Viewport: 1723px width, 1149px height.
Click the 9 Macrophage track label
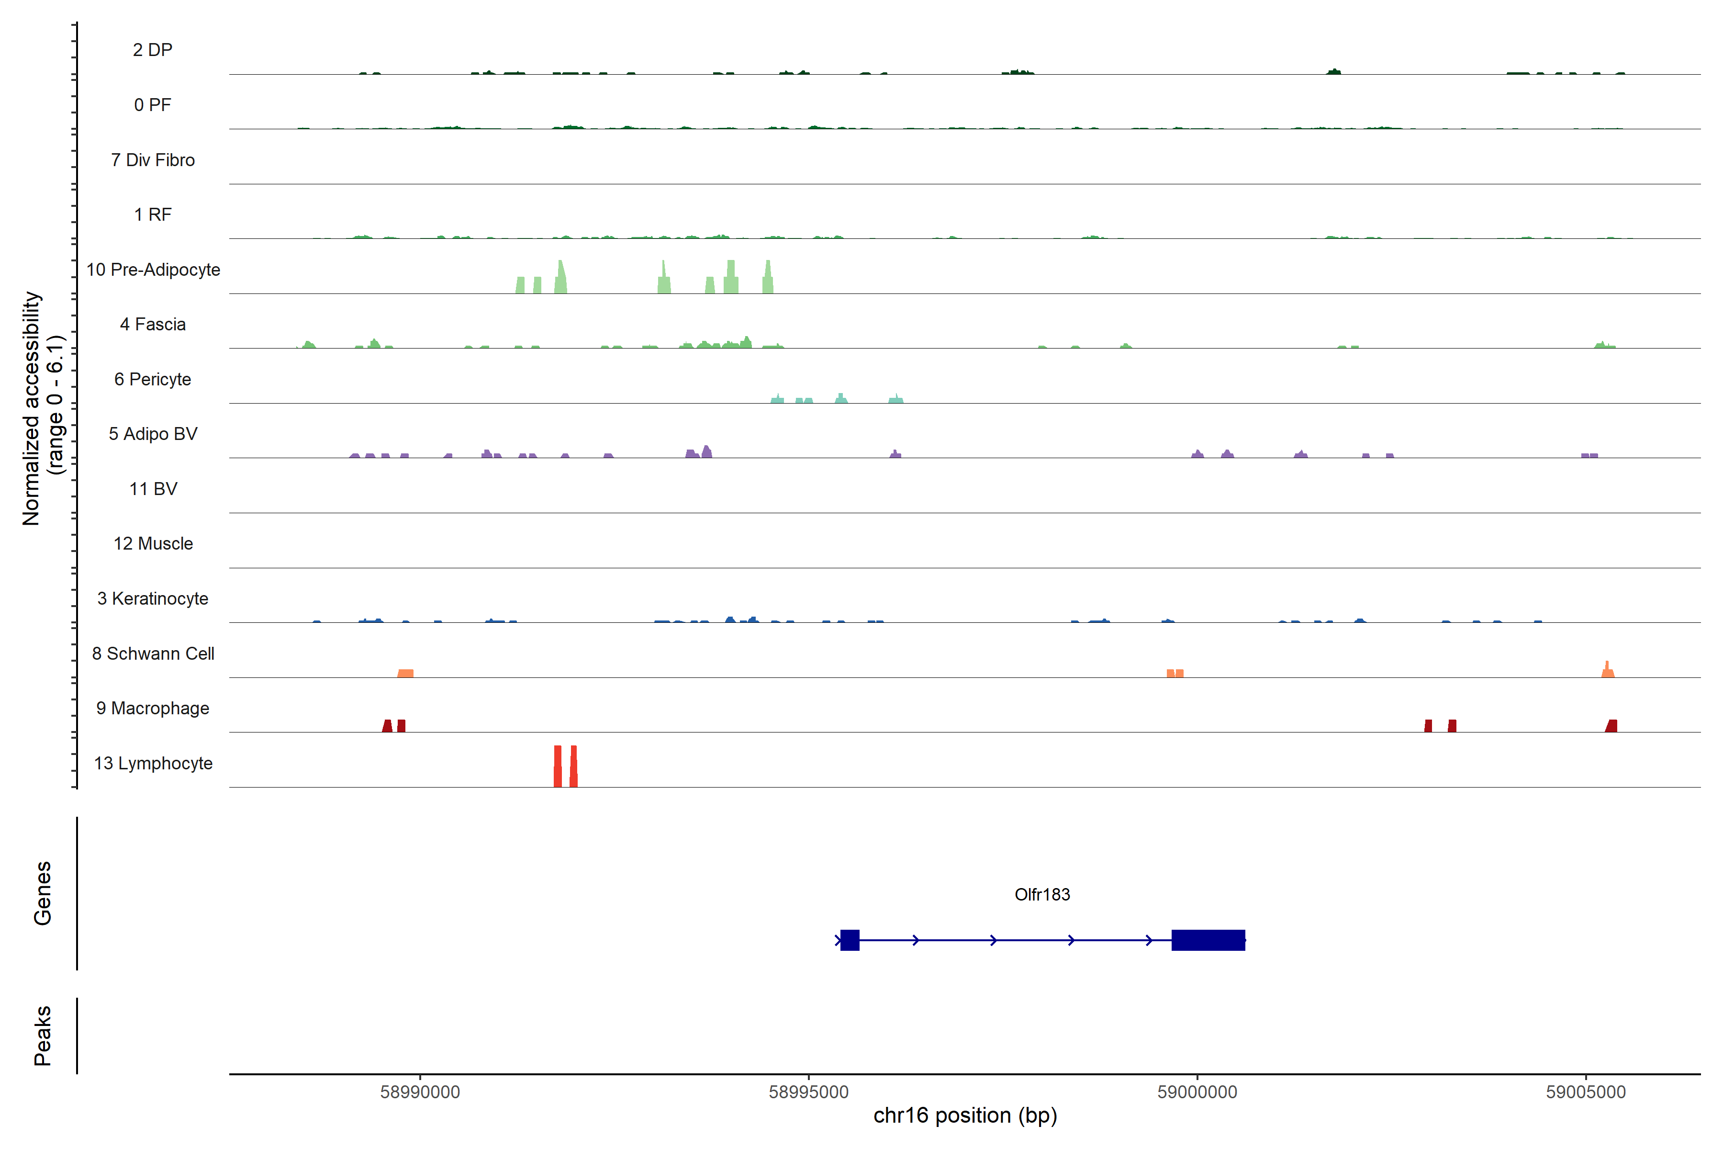point(153,709)
